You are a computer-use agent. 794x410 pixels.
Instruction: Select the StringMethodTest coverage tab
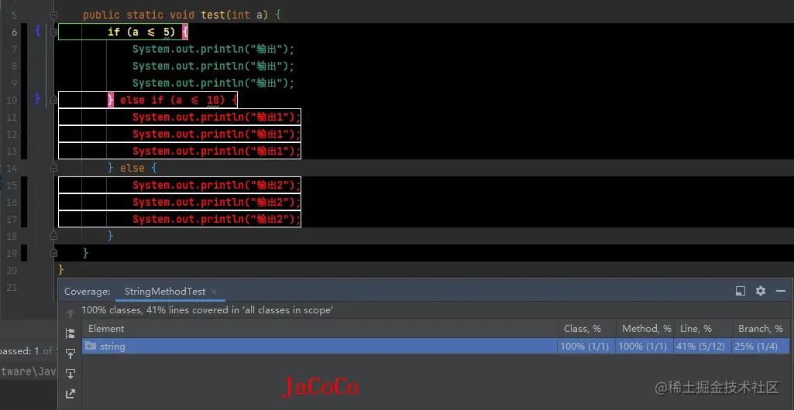pyautogui.click(x=165, y=292)
